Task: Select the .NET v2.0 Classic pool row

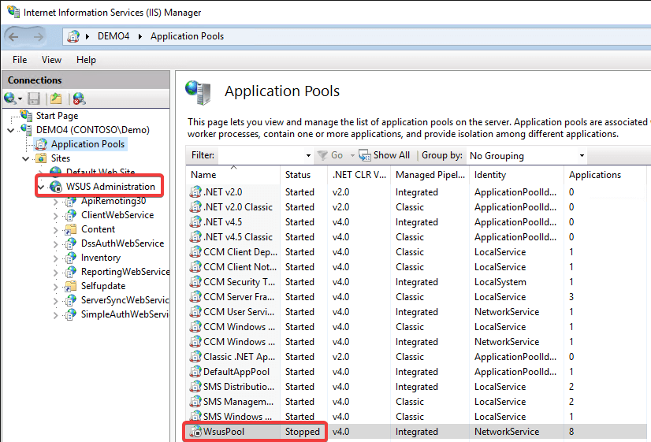Action: (x=416, y=206)
